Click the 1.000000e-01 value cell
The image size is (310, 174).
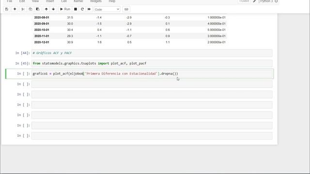coord(217,17)
